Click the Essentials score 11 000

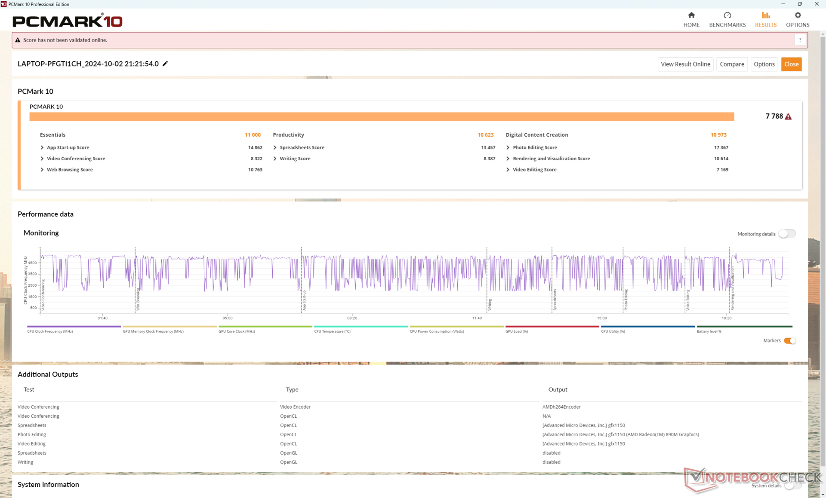coord(253,135)
